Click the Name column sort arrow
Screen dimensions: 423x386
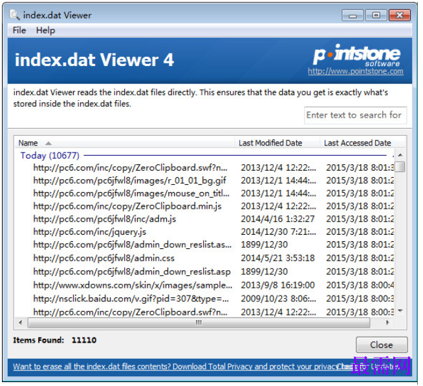pyautogui.click(x=49, y=144)
